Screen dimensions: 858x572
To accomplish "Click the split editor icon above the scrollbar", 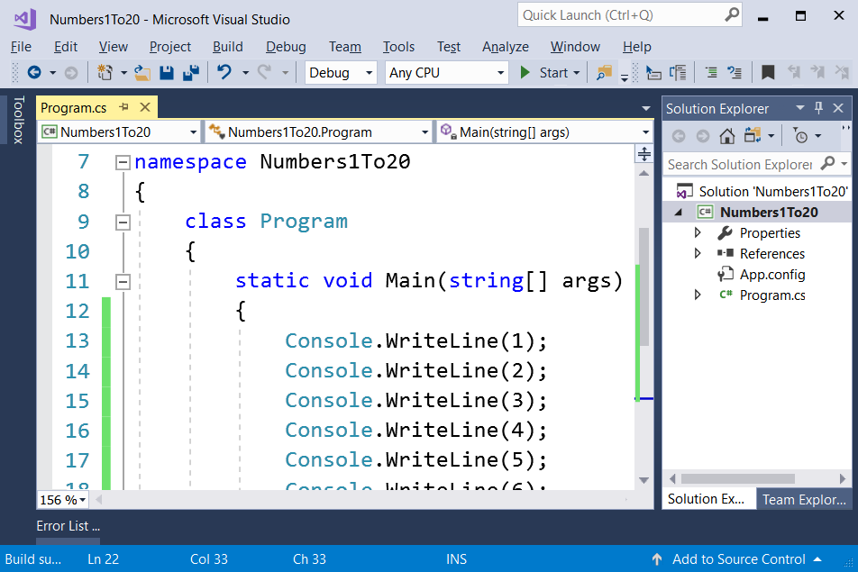I will (644, 154).
